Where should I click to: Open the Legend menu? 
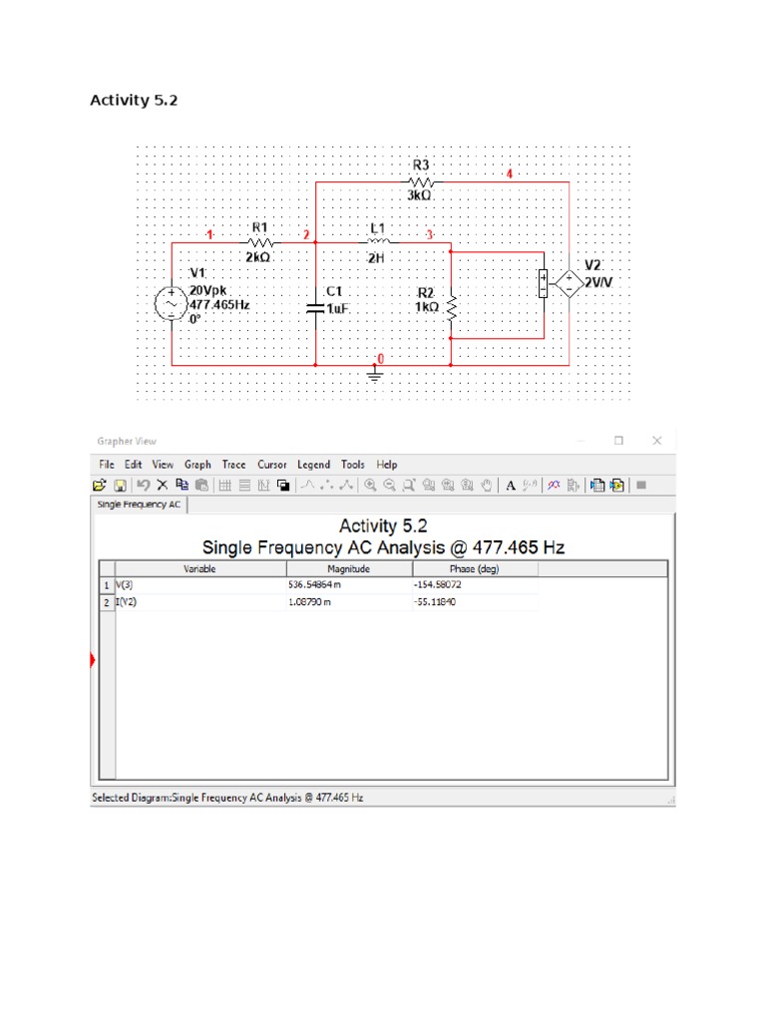click(314, 465)
